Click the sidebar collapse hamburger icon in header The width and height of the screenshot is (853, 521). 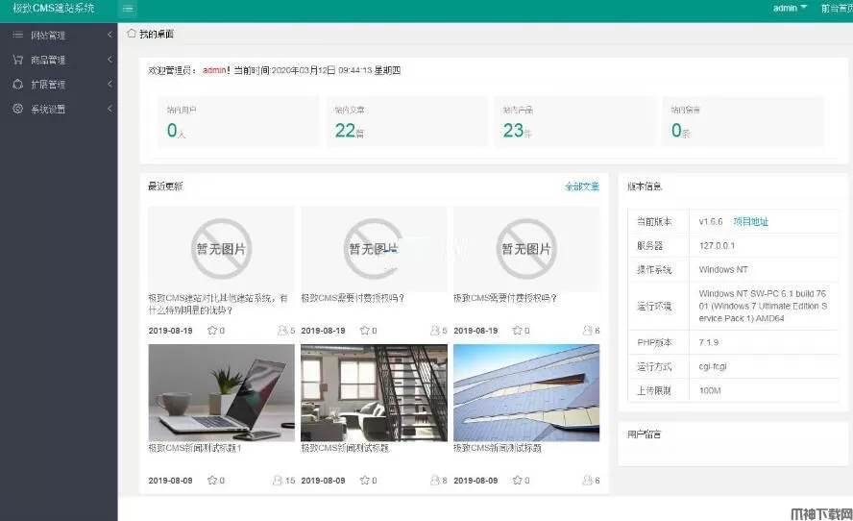pyautogui.click(x=129, y=9)
